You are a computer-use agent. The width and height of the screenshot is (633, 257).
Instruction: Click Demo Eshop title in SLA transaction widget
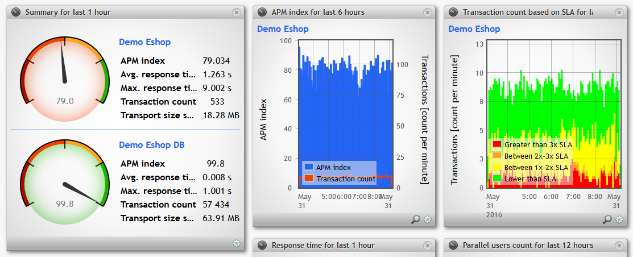click(x=474, y=29)
